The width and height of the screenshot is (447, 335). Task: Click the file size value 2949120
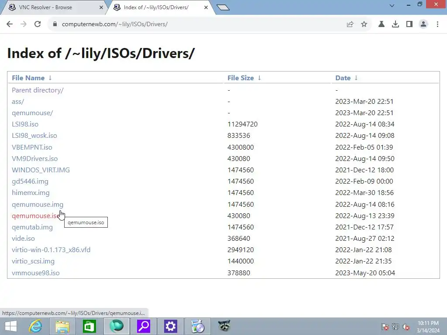coord(241,250)
